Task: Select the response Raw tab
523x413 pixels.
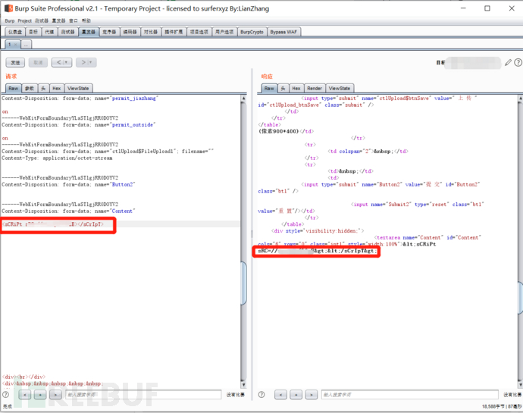Action: [x=269, y=89]
